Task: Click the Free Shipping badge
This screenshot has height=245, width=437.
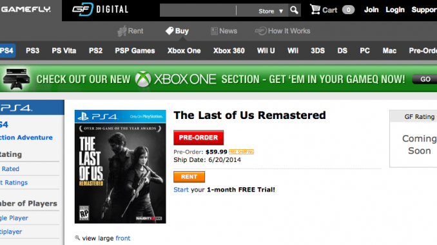Action: coord(241,152)
